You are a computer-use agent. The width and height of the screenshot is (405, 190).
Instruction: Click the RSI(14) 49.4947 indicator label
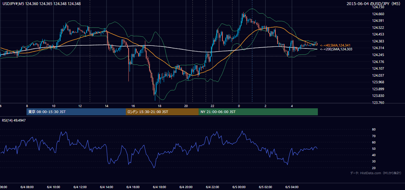click(x=14, y=120)
